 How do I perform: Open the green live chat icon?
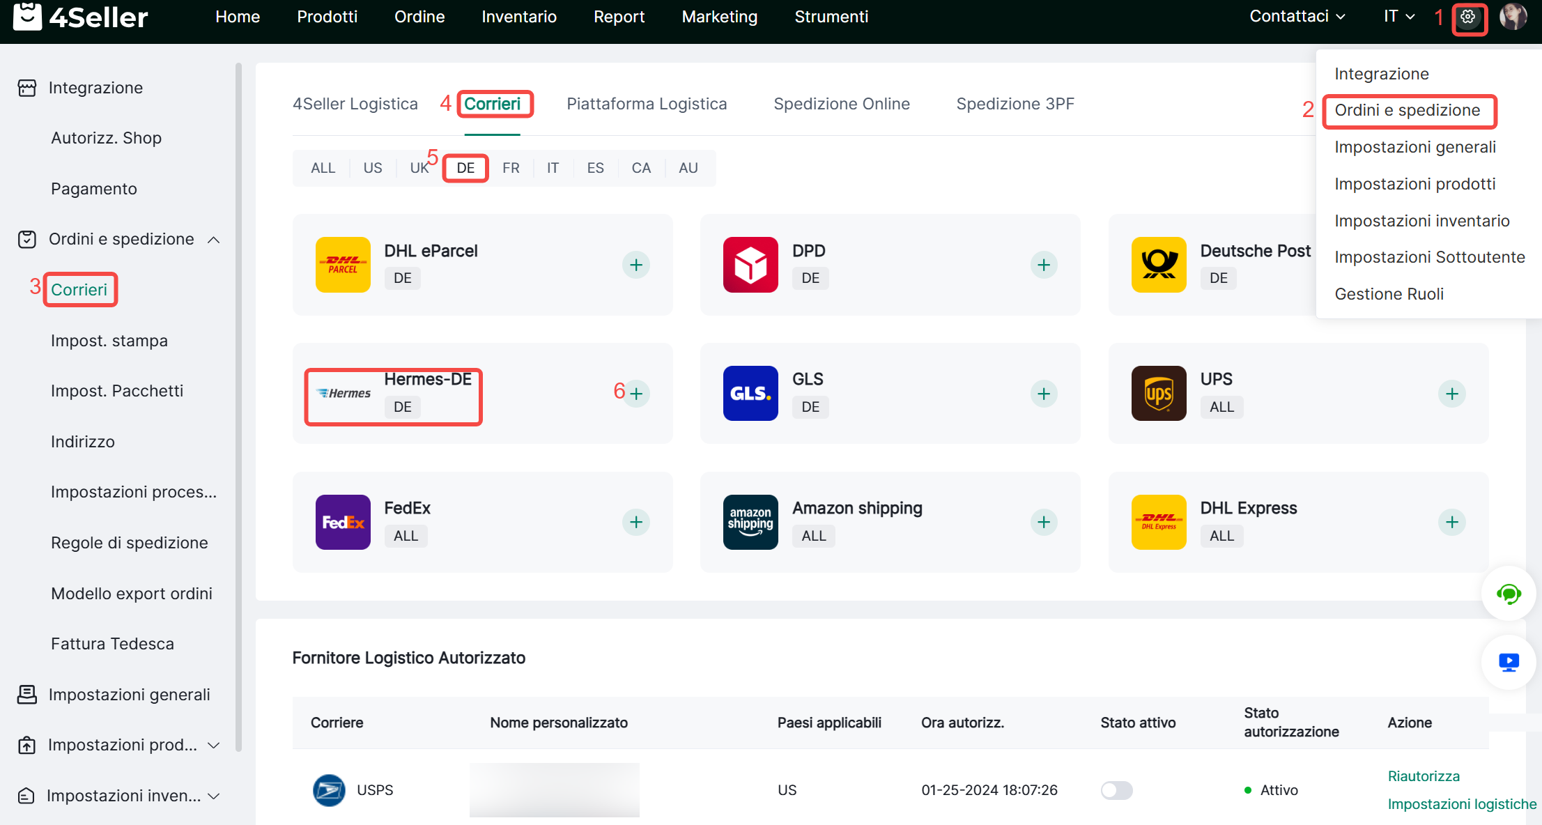pos(1508,594)
